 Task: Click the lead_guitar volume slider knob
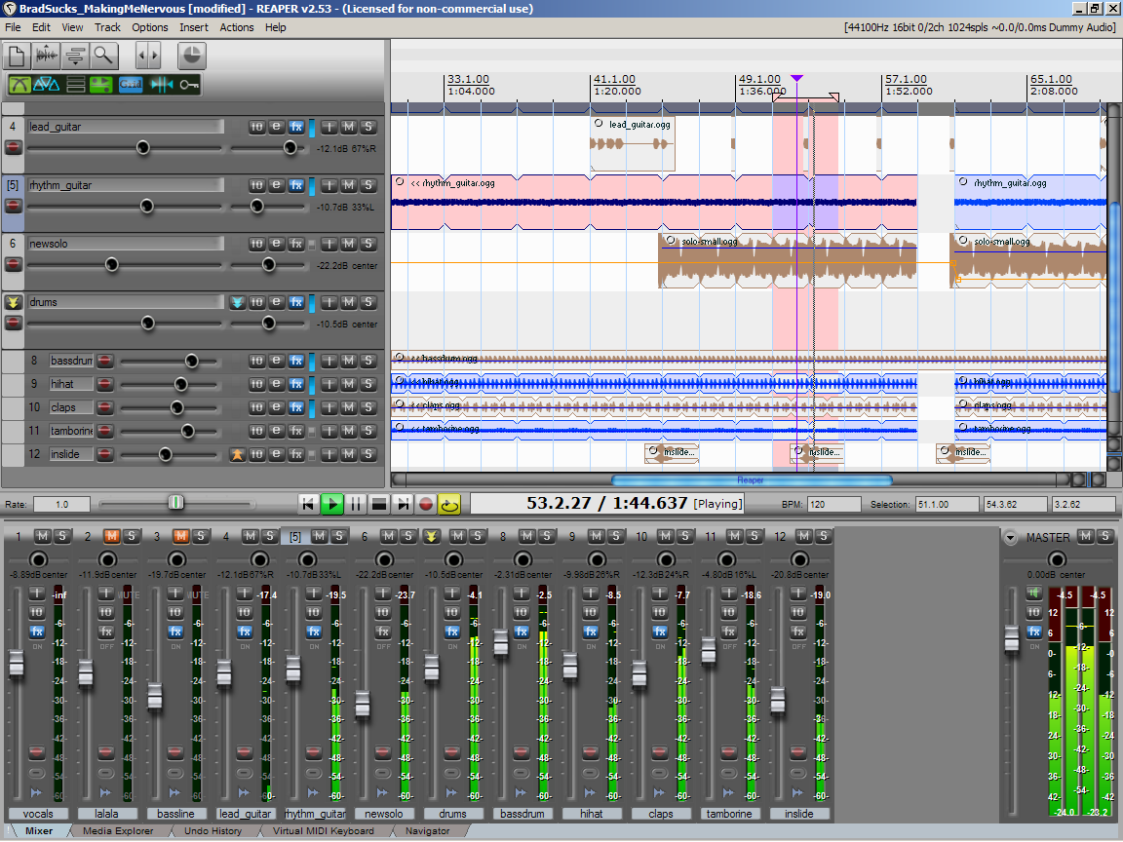point(142,147)
